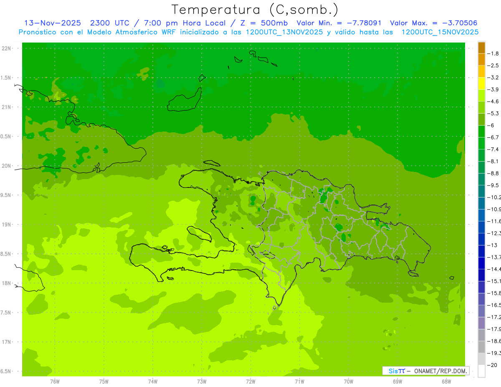
Task: Click the '2300 UTC' time text
Action: [109, 23]
